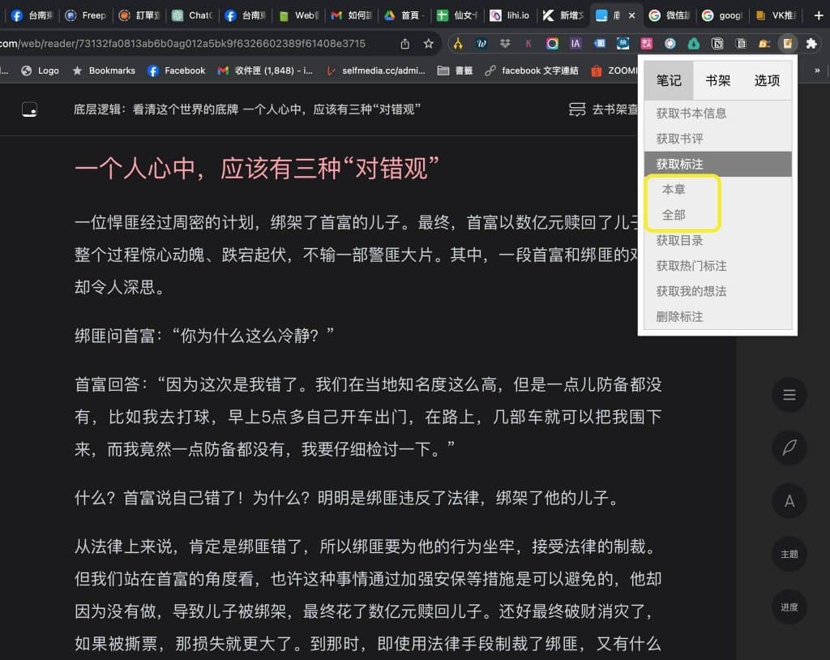Click the pink Japanese character extension icon
This screenshot has height=660, width=830.
(x=646, y=44)
